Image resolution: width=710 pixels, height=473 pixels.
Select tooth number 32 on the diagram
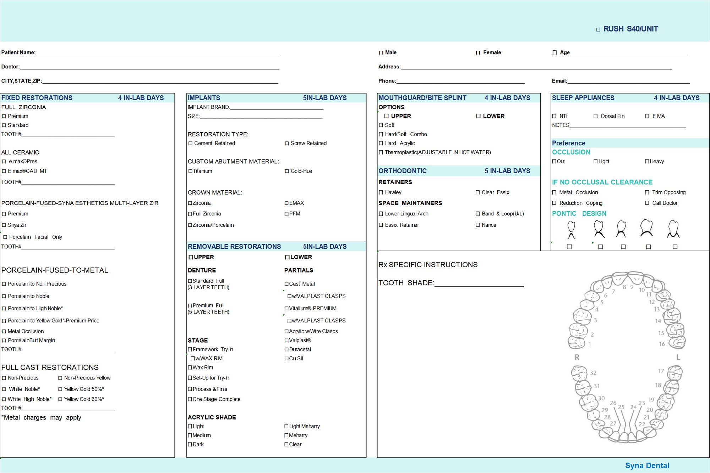(x=579, y=373)
